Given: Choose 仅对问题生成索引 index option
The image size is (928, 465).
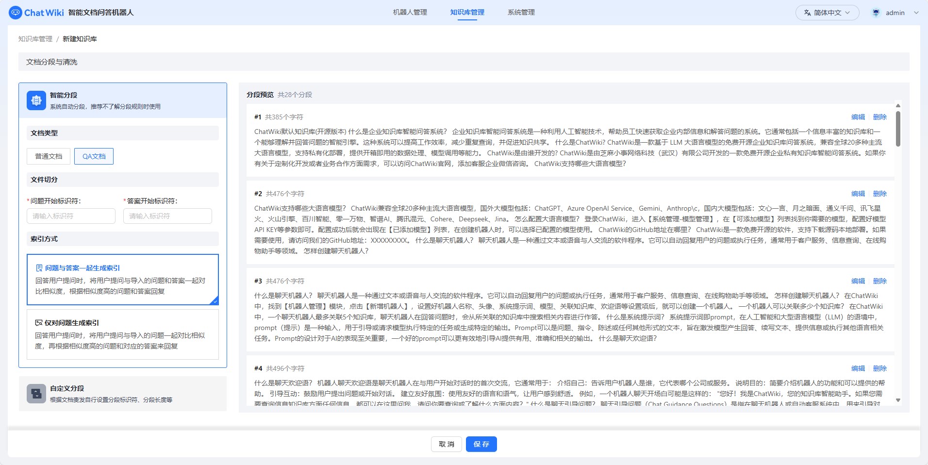Looking at the screenshot, I should pos(123,334).
